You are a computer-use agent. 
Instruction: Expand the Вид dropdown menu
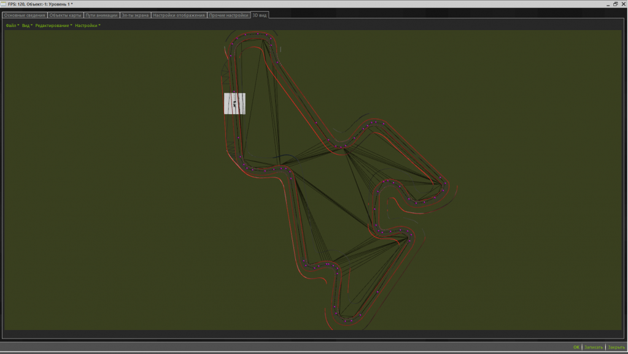27,26
